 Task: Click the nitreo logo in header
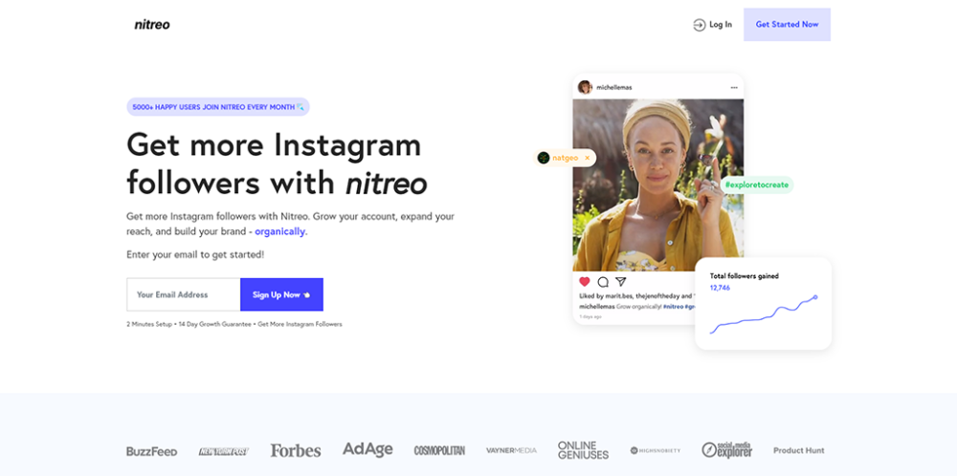tap(152, 25)
